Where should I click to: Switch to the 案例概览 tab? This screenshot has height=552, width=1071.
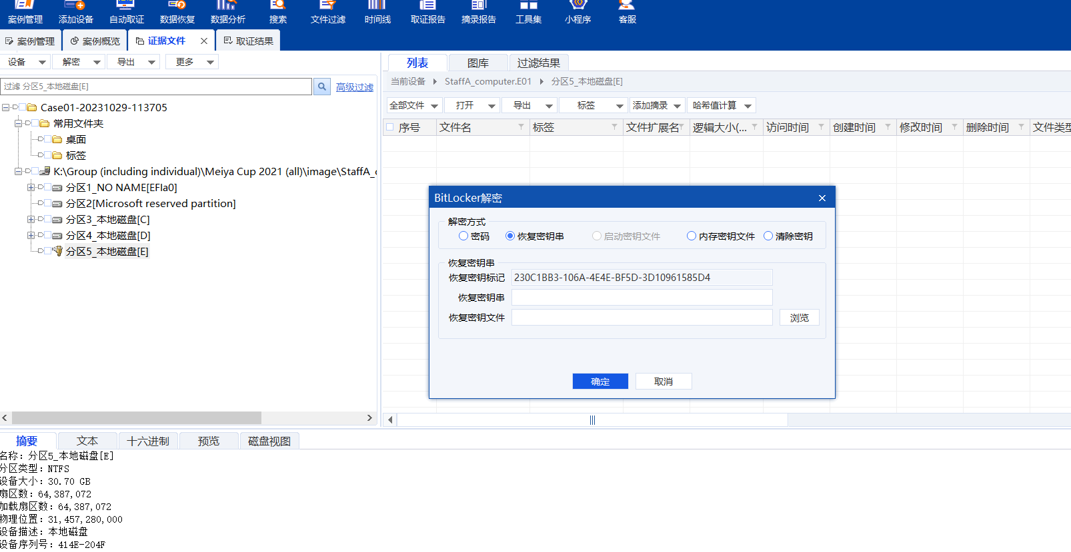tap(95, 41)
